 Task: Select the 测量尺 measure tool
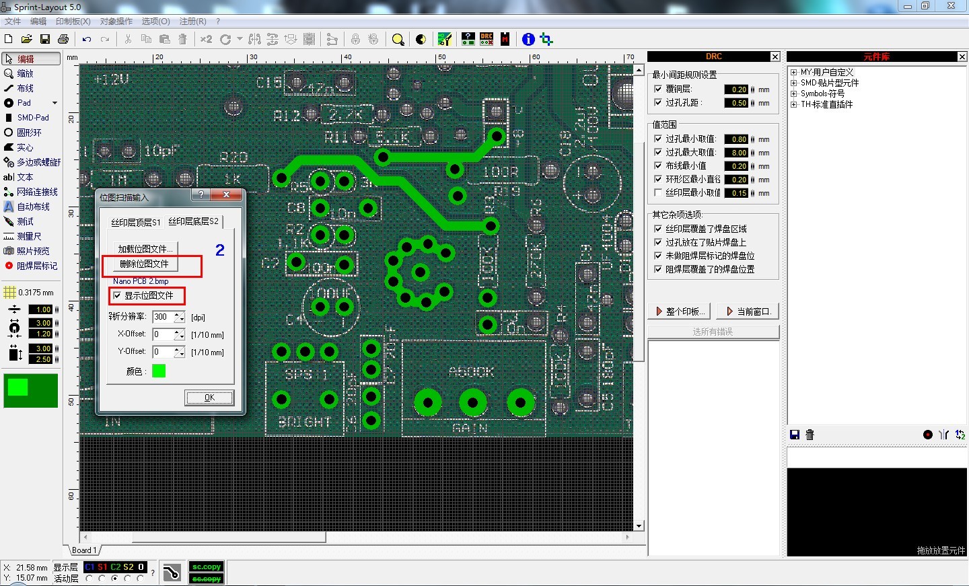pyautogui.click(x=28, y=236)
